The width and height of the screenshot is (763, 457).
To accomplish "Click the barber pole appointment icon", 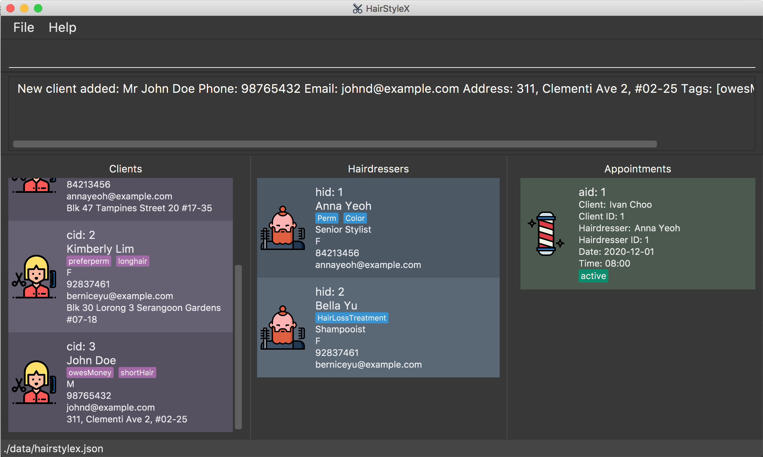I will [x=546, y=234].
